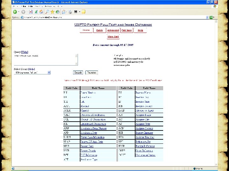Click the page icon in the address bar

(22, 17)
